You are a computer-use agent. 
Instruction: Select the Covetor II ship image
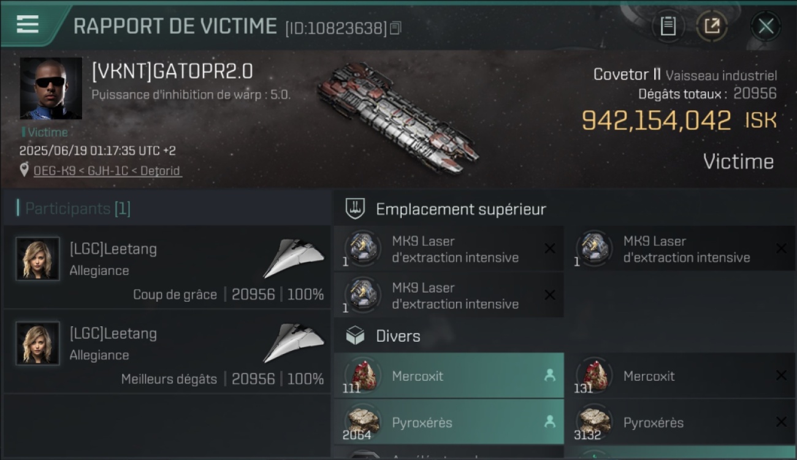(397, 117)
